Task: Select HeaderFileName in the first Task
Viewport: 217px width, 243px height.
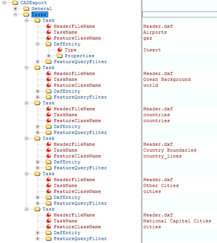Action: click(x=74, y=26)
